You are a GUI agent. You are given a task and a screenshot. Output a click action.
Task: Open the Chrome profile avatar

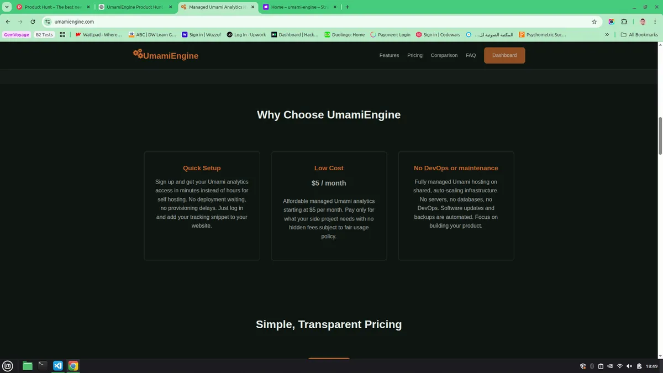643,22
